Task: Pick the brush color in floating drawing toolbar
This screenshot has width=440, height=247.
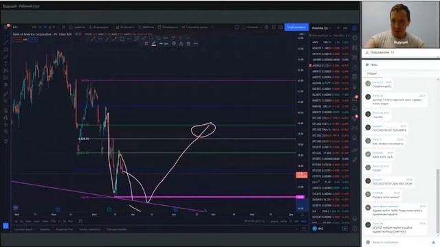Action: [154, 44]
